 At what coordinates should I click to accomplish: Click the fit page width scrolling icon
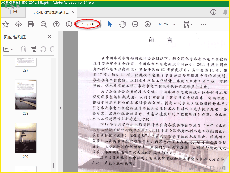pos(186,24)
